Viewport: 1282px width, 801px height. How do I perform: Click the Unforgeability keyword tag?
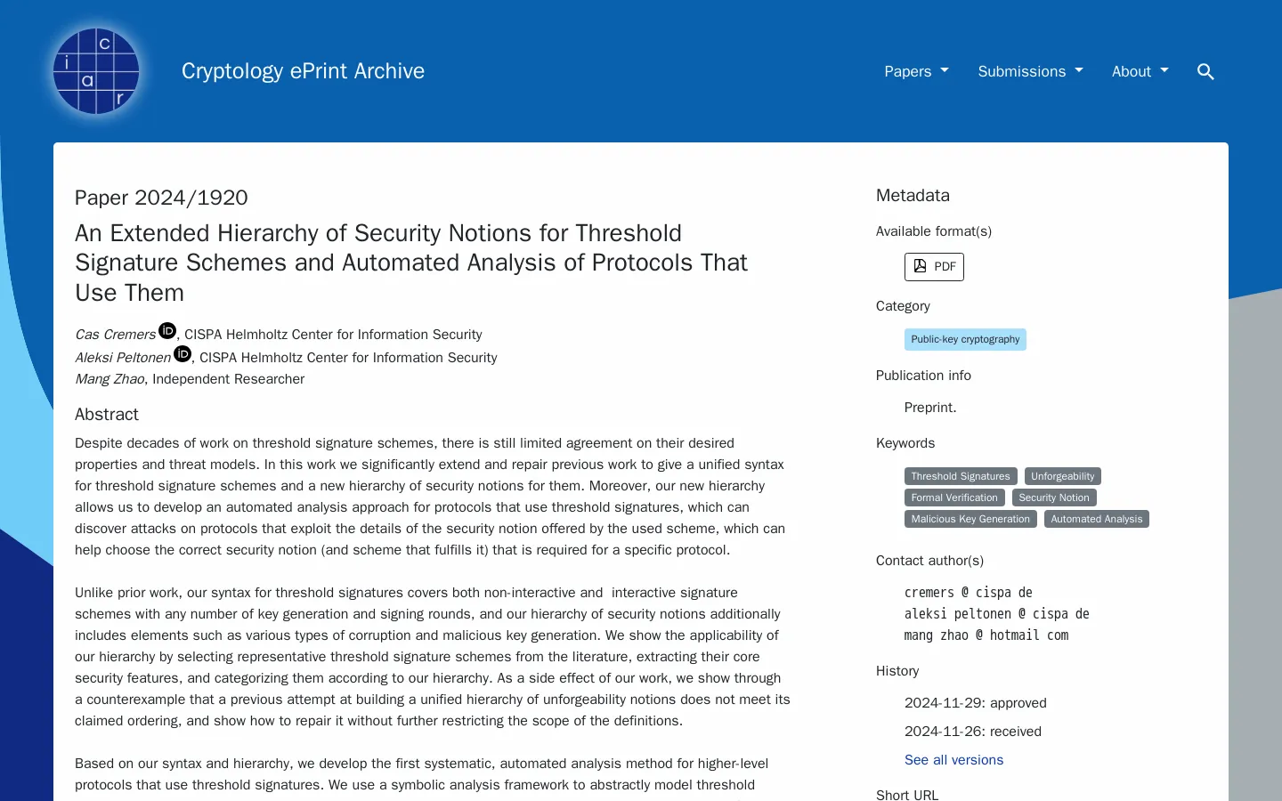pos(1062,476)
